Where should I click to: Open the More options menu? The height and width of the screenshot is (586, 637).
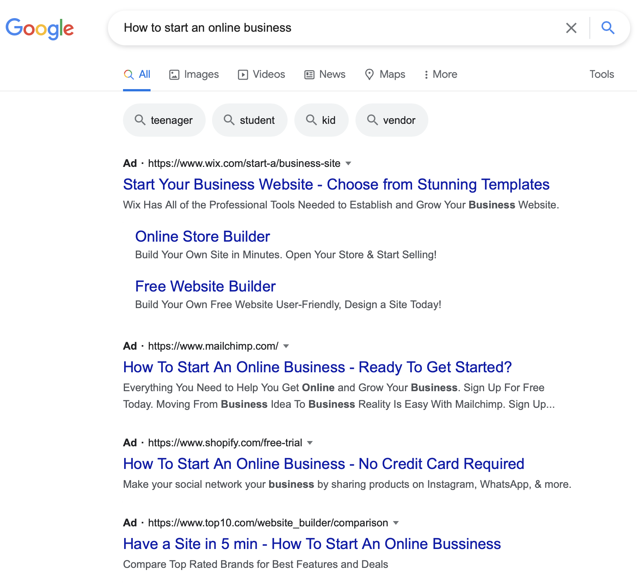[440, 74]
